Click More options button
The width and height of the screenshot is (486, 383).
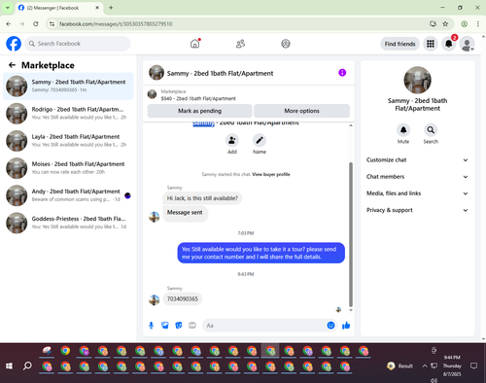[301, 111]
